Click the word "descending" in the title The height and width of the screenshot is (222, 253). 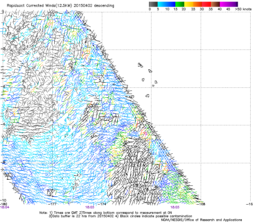[104, 6]
